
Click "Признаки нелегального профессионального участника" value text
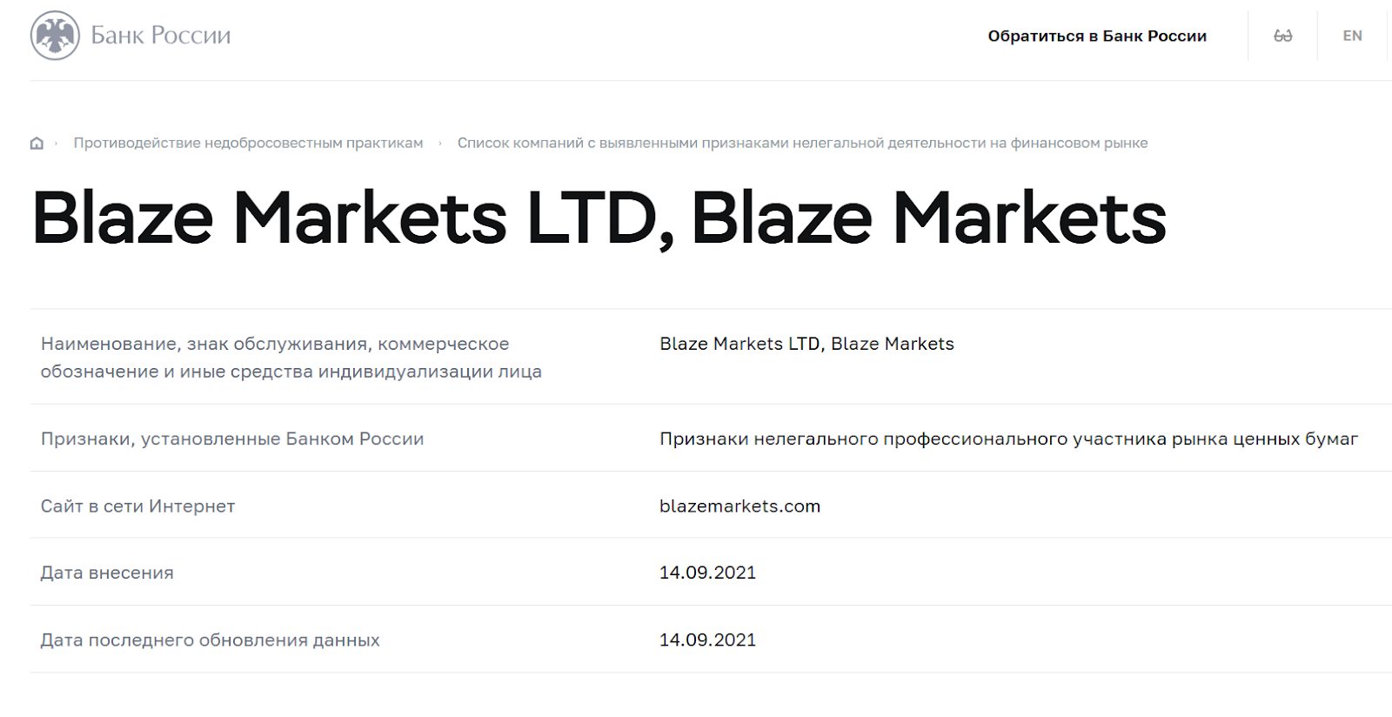pos(1008,439)
